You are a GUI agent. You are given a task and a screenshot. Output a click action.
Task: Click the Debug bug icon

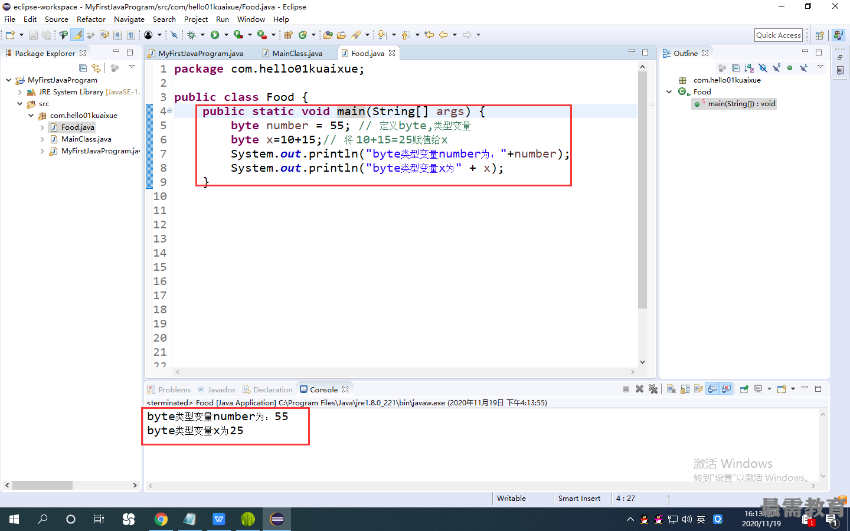pos(191,35)
